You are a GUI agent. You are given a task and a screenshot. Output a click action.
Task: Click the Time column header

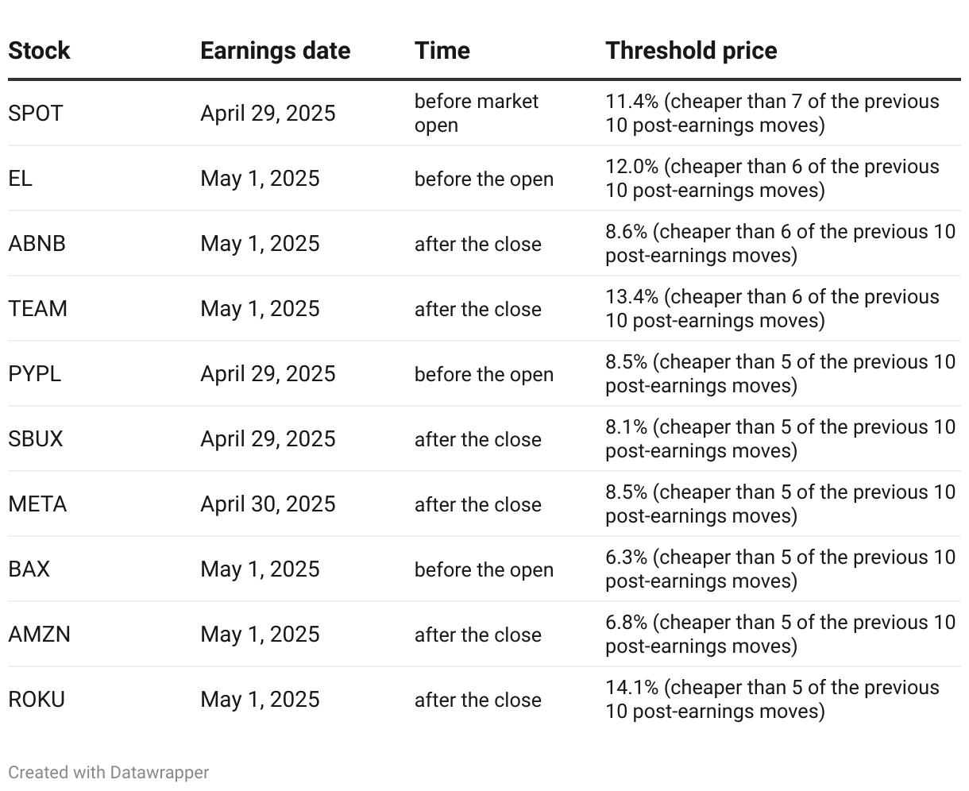point(442,51)
